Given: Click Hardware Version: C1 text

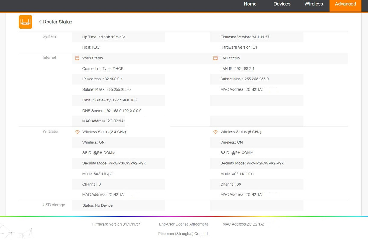Looking at the screenshot, I should click(x=239, y=47).
